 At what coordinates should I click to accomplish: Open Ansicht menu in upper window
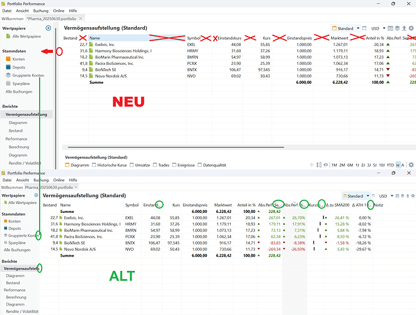coord(22,11)
